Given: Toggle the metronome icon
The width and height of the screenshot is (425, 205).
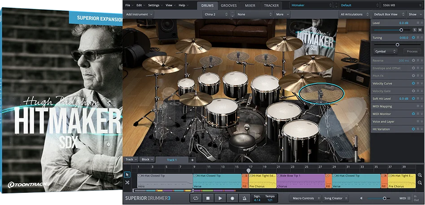Looking at the screenshot, I should click(x=245, y=198).
